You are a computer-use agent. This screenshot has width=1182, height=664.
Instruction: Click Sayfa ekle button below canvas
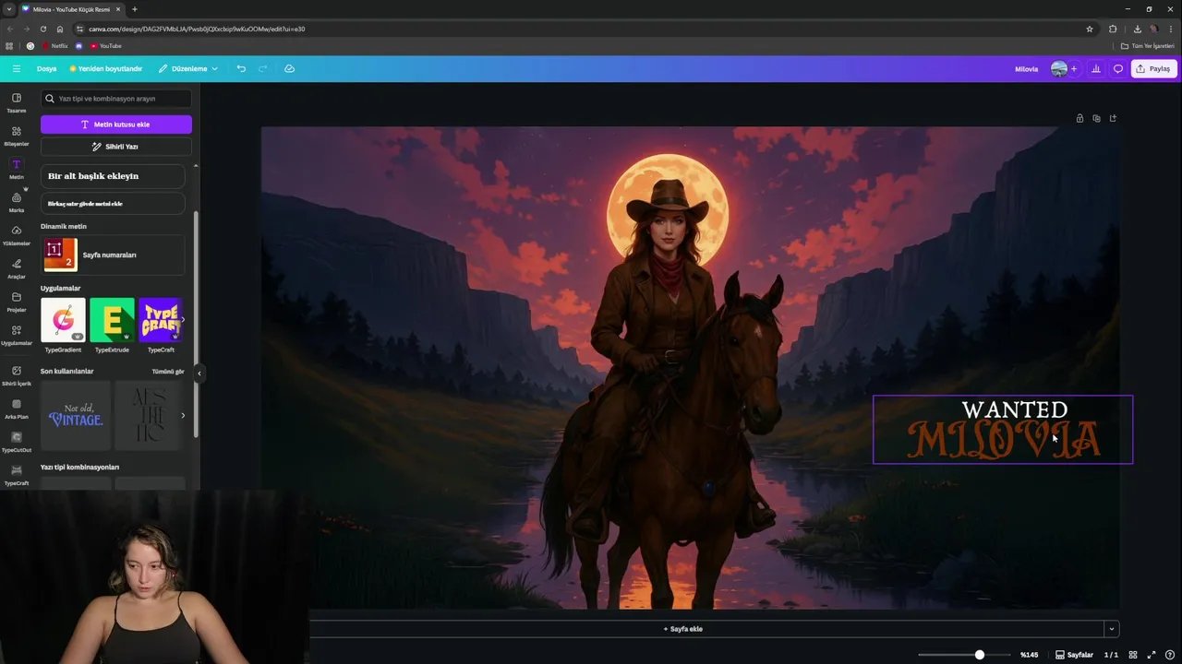coord(682,629)
